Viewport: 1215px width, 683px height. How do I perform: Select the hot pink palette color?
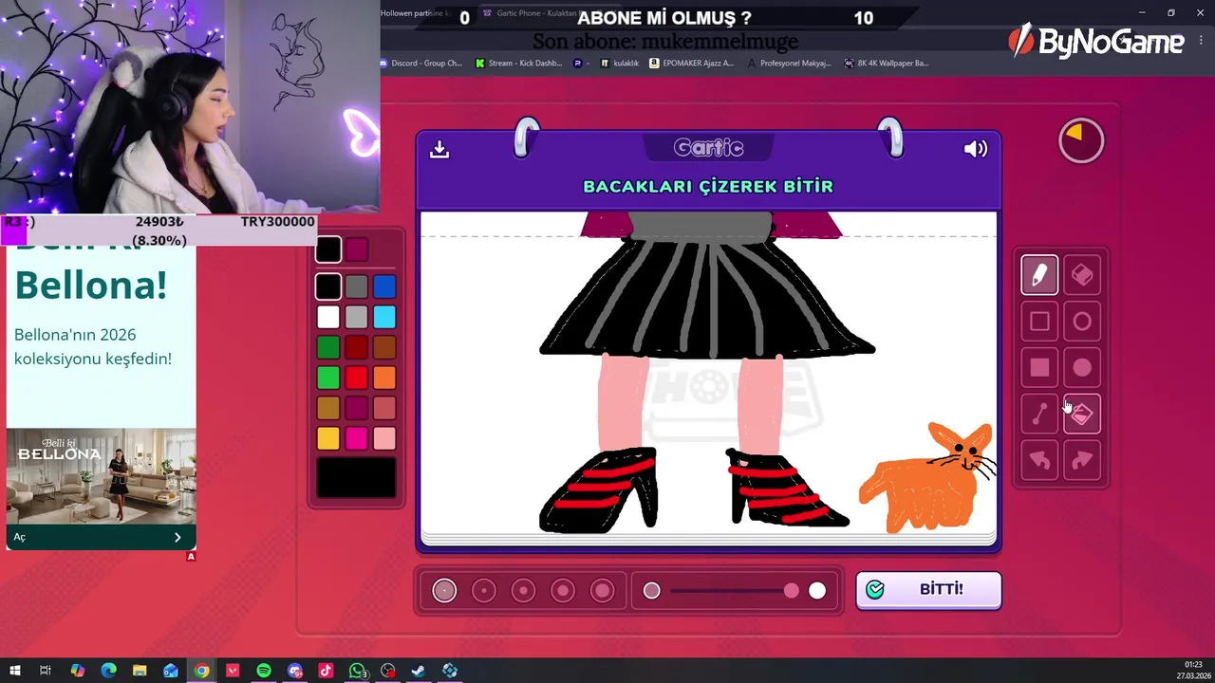point(356,438)
